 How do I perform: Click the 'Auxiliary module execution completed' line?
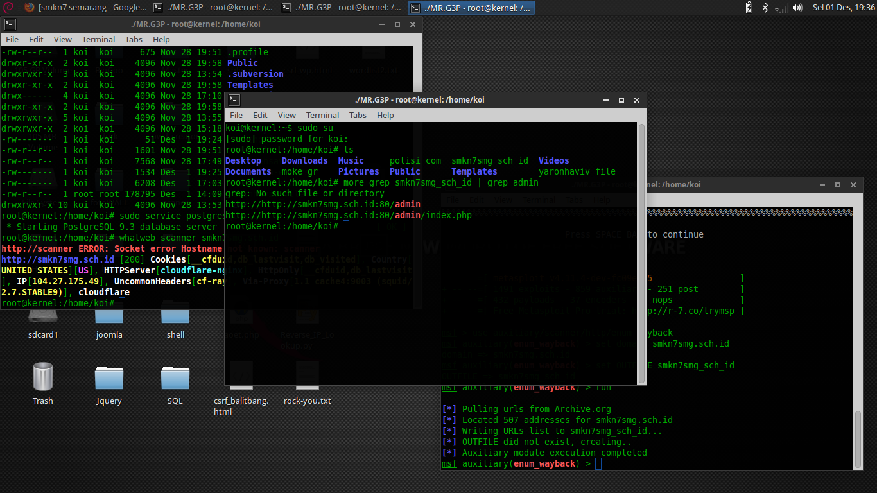[x=544, y=453]
